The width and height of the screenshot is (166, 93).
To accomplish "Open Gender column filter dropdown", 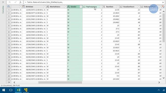I will coord(81,7).
